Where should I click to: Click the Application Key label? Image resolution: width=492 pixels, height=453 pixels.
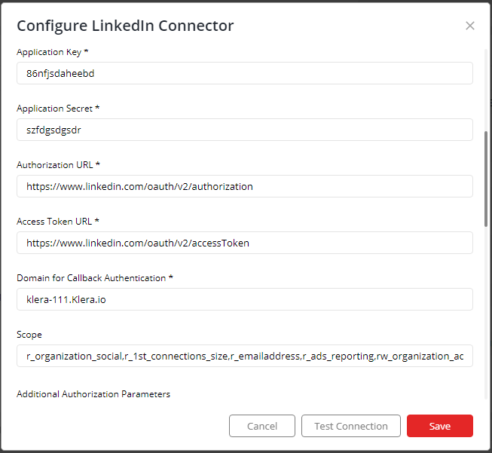pos(53,52)
